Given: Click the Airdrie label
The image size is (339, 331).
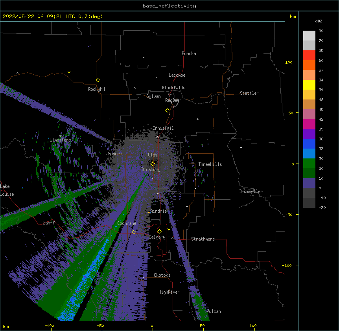Looking at the screenshot, I should coord(159,211).
